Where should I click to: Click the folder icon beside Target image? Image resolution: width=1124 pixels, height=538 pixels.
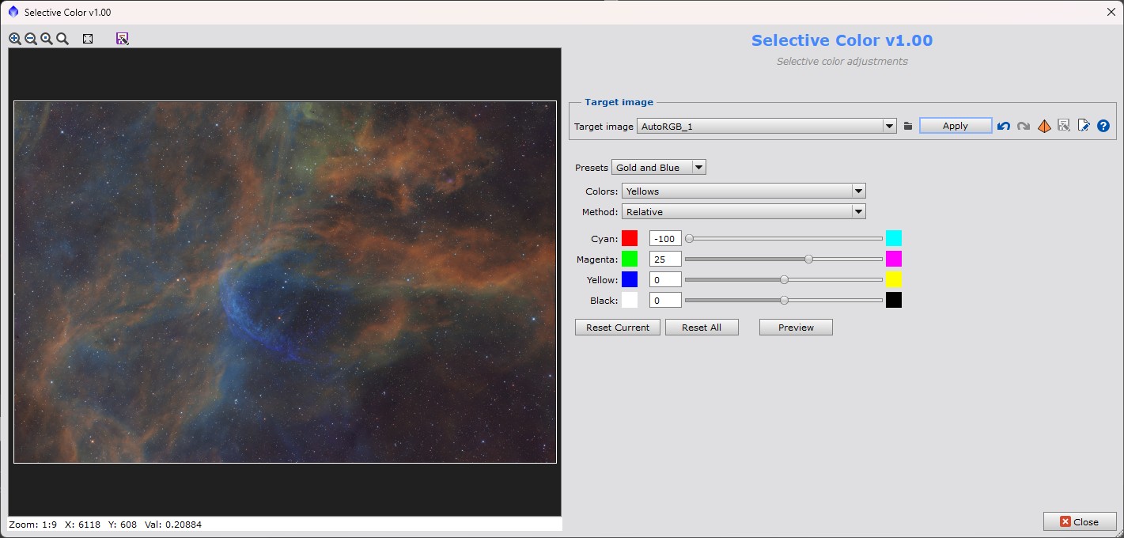[x=908, y=126]
